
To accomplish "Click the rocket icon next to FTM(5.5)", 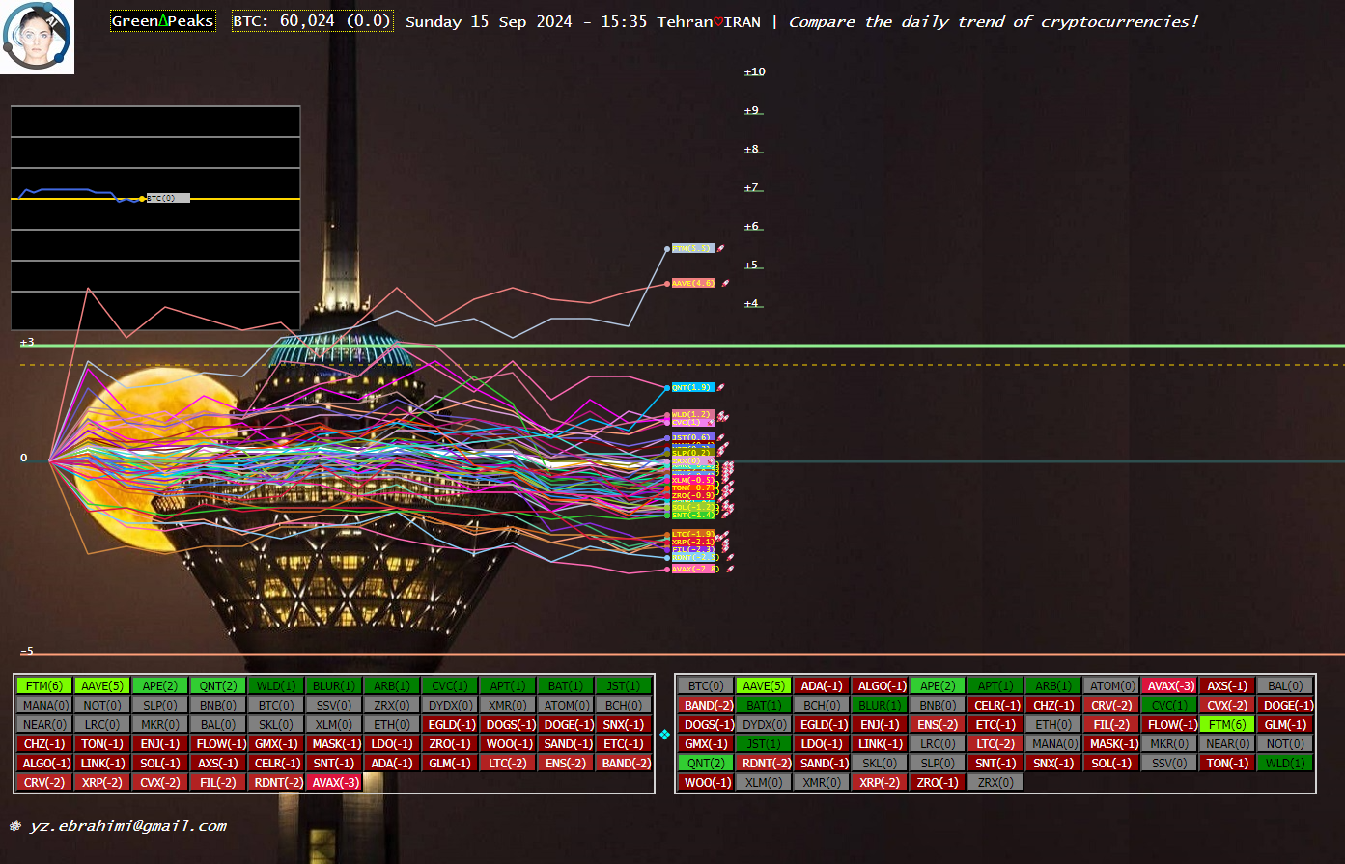I will [x=721, y=248].
